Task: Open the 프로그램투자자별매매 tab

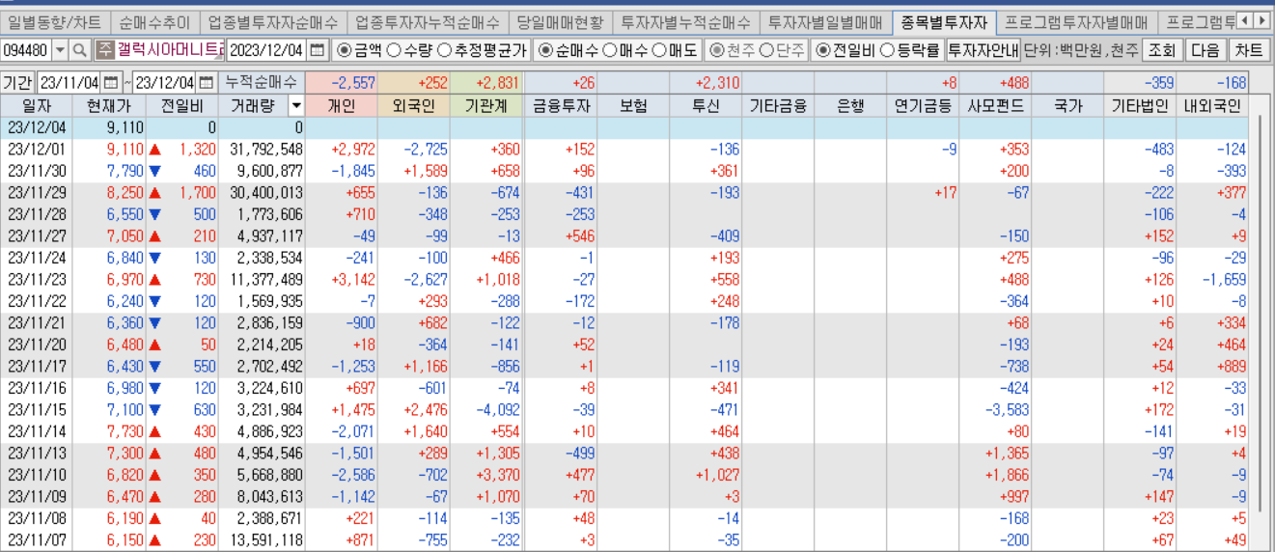Action: [x=1076, y=21]
